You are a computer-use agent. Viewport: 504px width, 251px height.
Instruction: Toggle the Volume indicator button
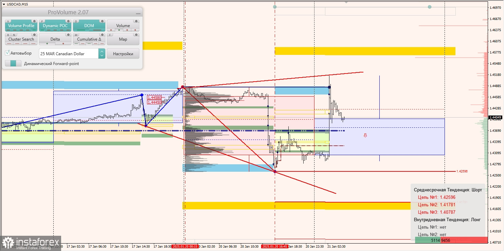[x=123, y=26]
